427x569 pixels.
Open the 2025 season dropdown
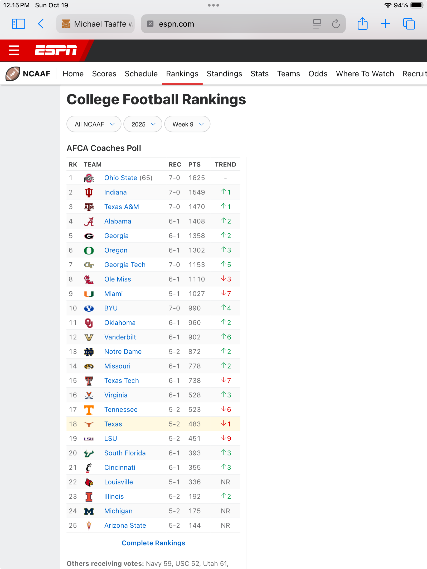[x=143, y=124]
